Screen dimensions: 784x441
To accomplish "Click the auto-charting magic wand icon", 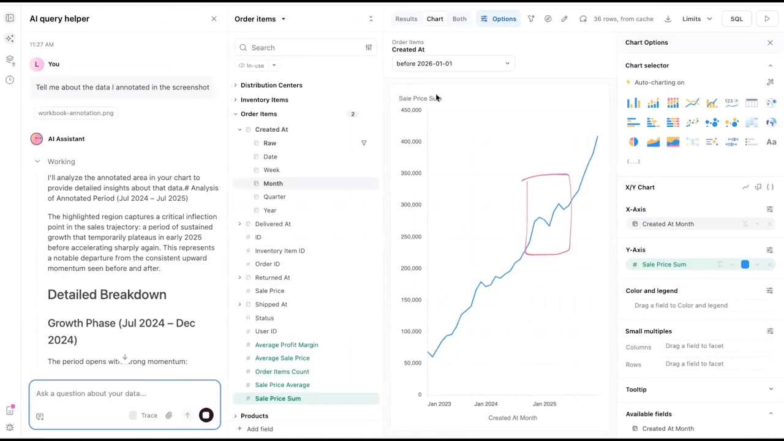I will point(770,82).
